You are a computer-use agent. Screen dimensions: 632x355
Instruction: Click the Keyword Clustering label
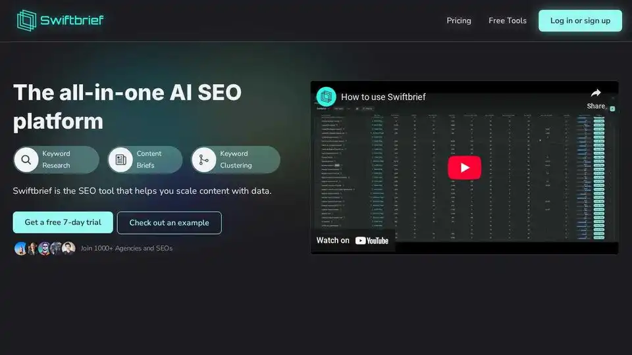tap(236, 159)
